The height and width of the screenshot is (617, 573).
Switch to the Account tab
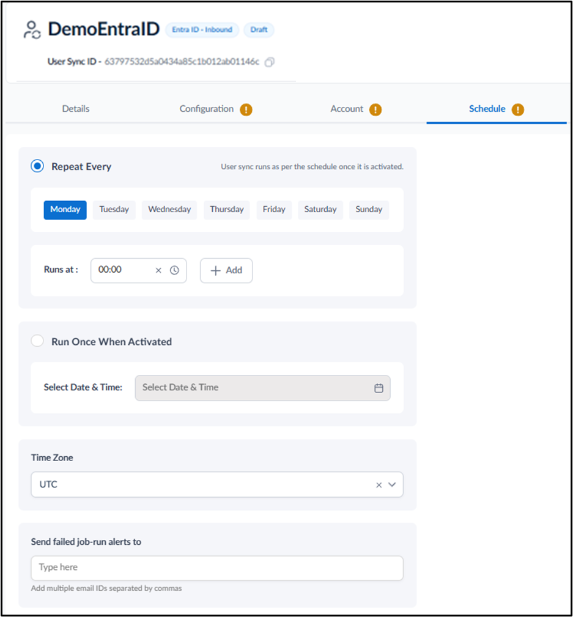click(347, 109)
